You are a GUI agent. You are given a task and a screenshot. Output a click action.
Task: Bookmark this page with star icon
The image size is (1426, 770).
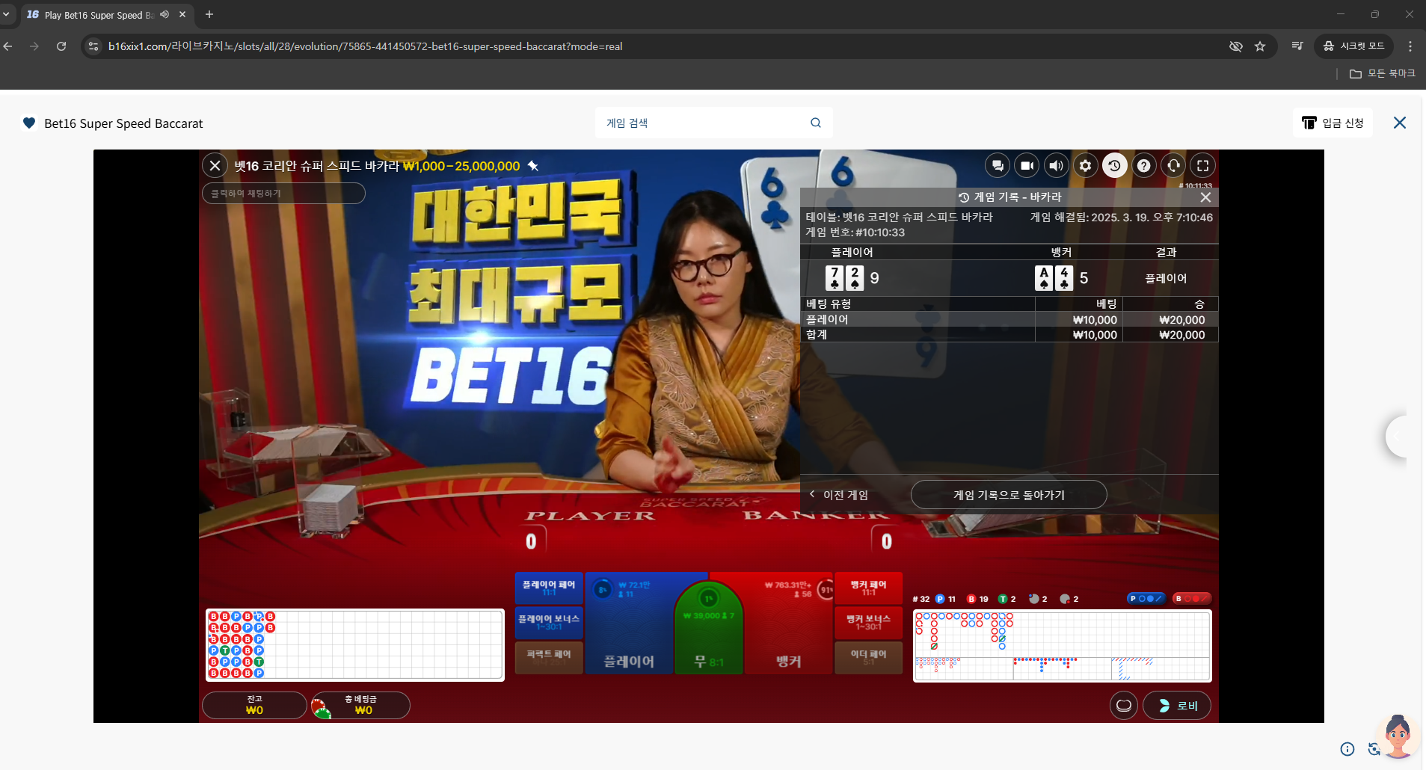(x=1260, y=46)
